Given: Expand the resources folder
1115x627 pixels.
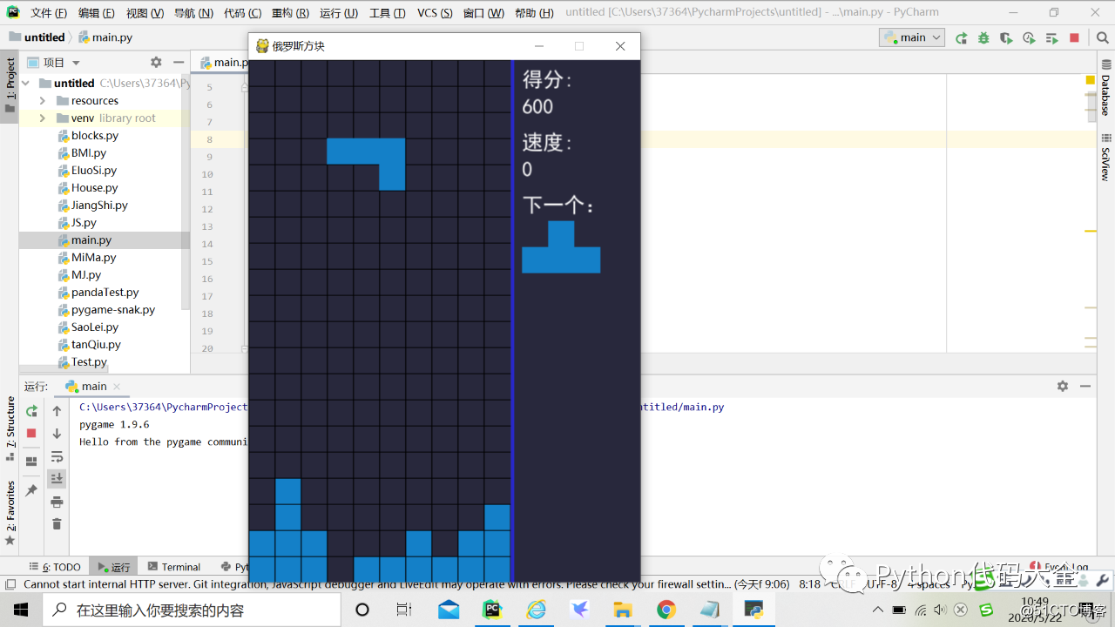Looking at the screenshot, I should (42, 101).
